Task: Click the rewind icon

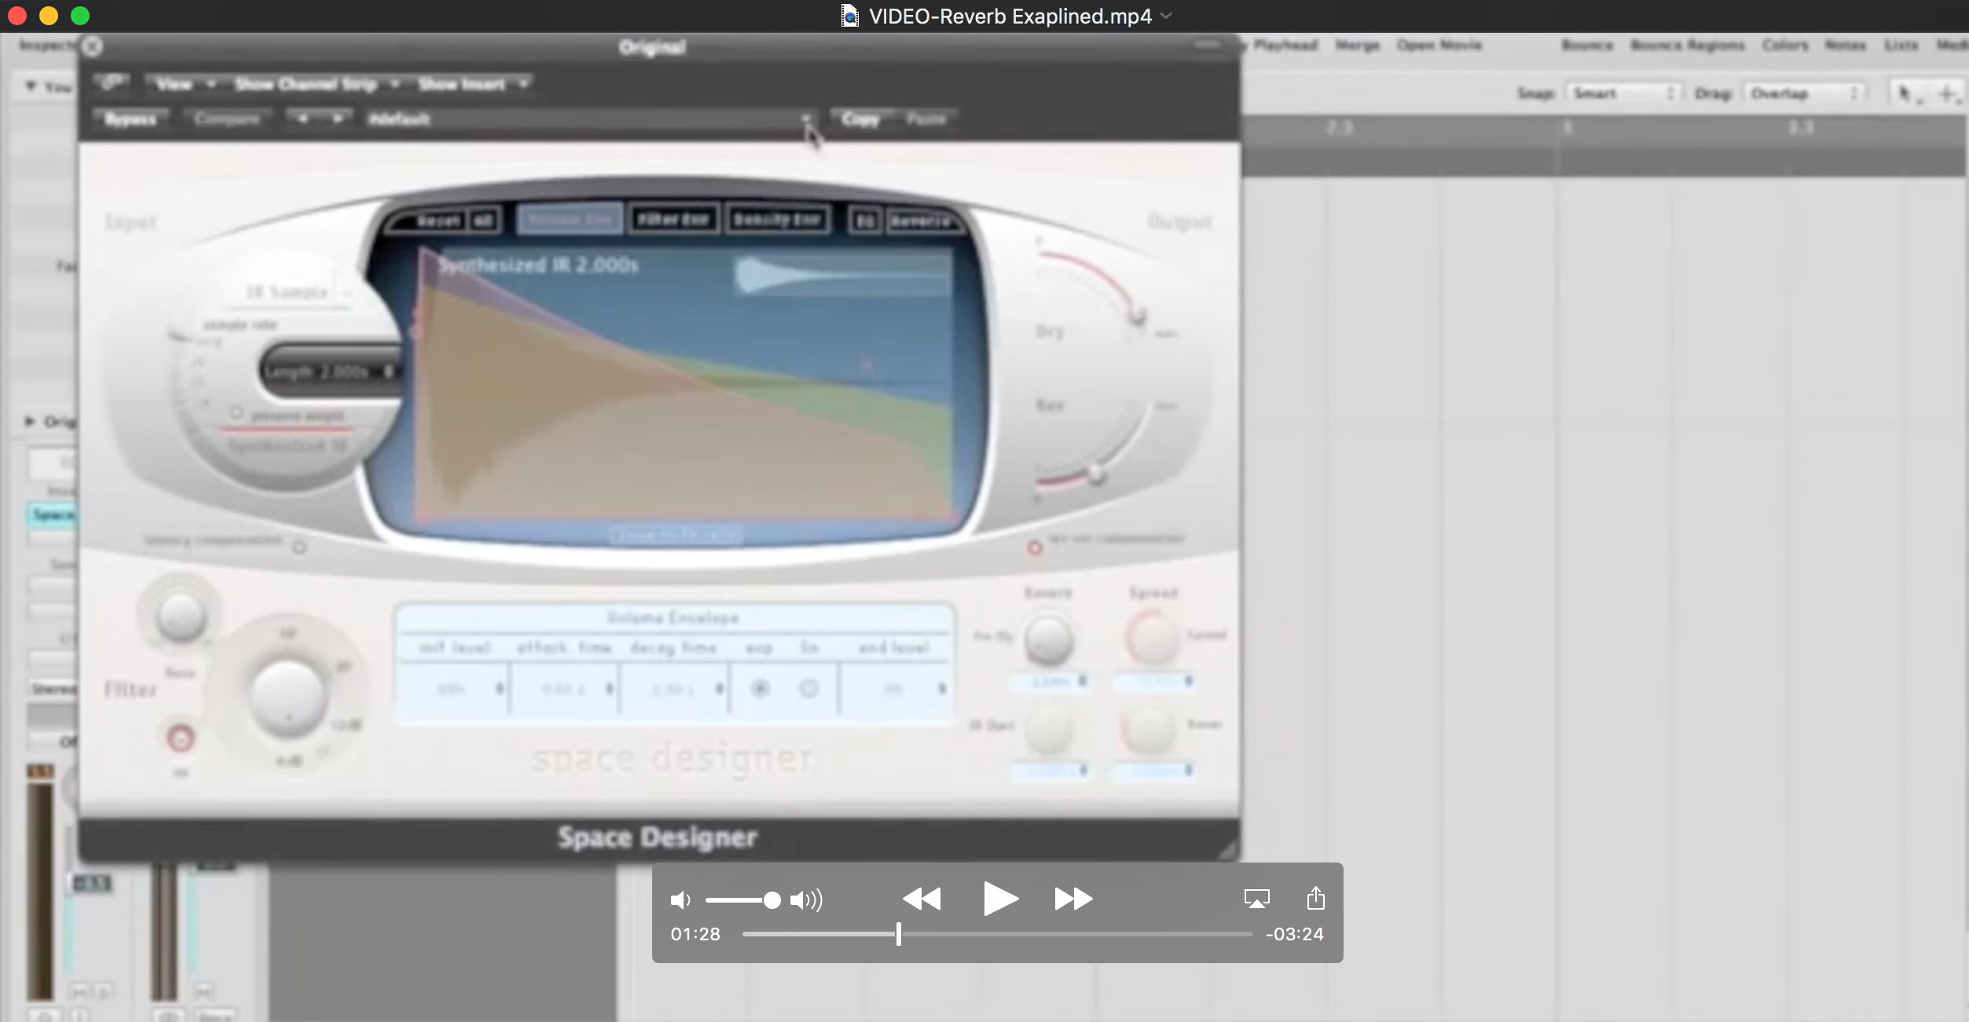Action: coord(923,899)
